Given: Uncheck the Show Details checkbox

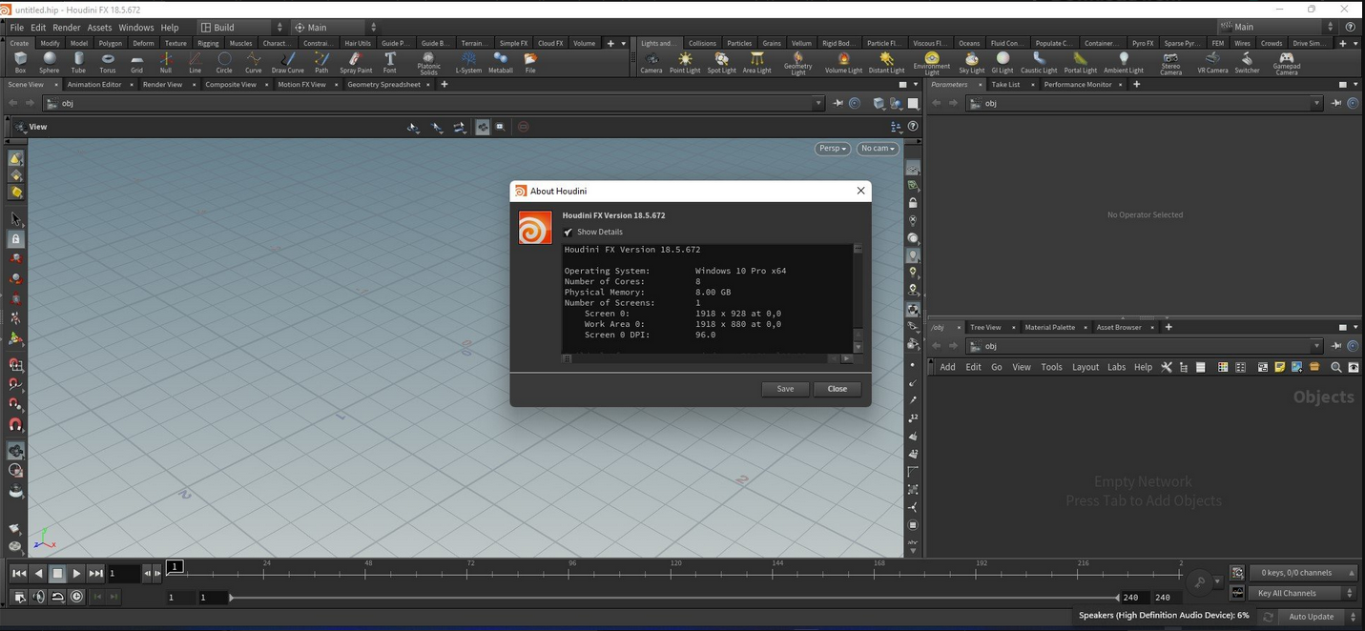Looking at the screenshot, I should click(569, 232).
